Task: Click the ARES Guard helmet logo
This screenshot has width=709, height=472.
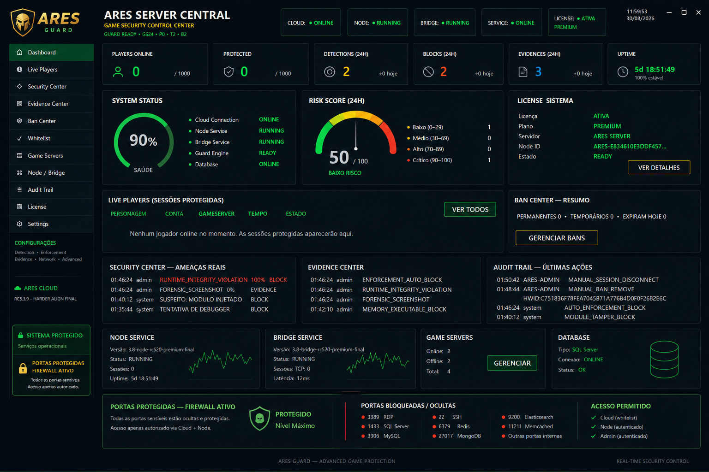Action: pyautogui.click(x=23, y=22)
